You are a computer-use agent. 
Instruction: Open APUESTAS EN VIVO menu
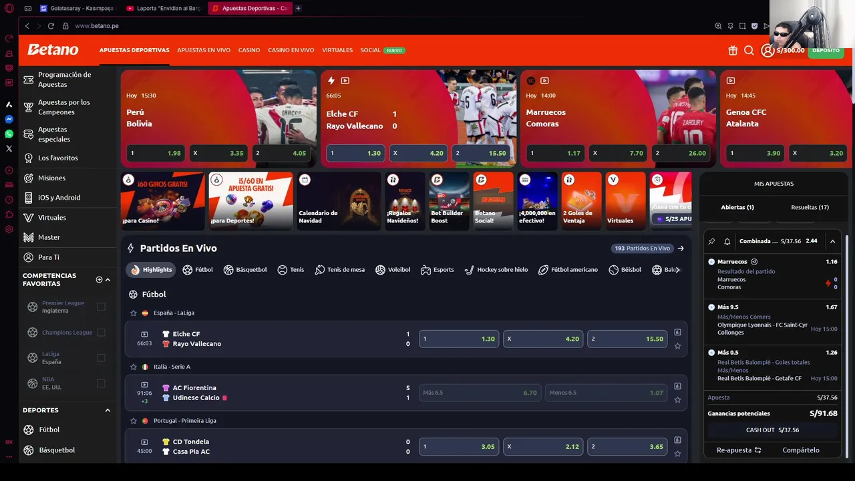coord(204,50)
